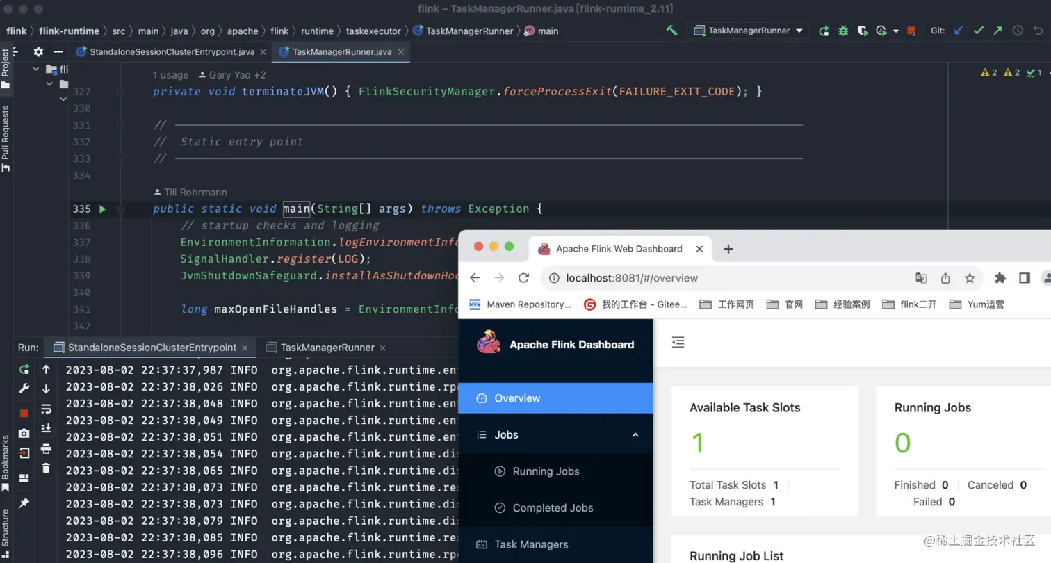
Task: Pin the Run tab with pin icon
Action: pyautogui.click(x=24, y=503)
